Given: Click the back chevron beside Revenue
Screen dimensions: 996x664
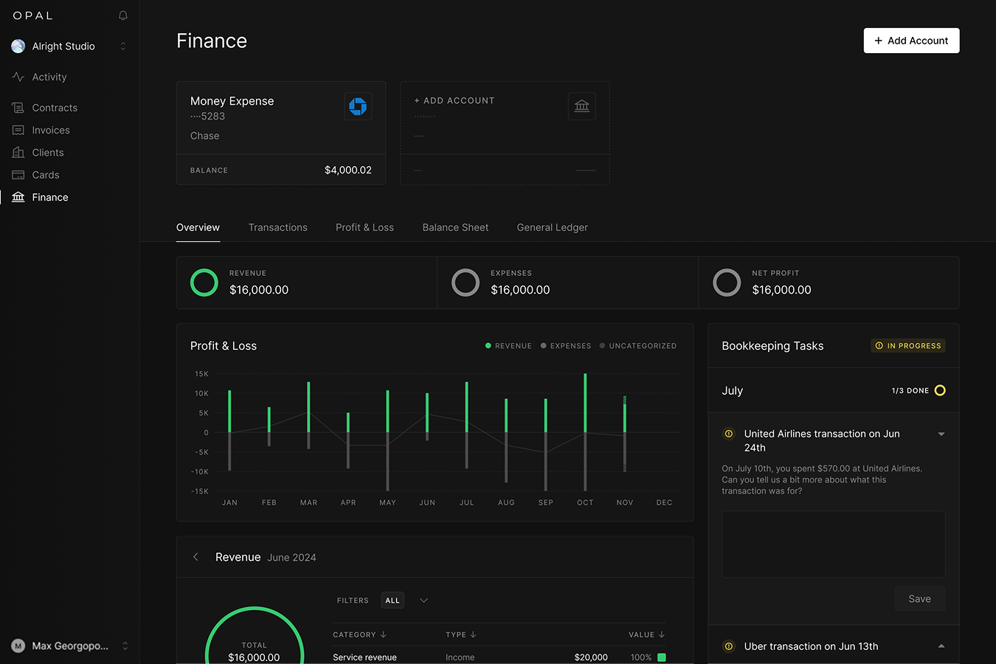Looking at the screenshot, I should click(x=196, y=557).
